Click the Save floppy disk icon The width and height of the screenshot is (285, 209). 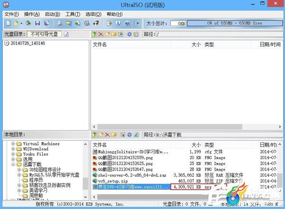38,23
